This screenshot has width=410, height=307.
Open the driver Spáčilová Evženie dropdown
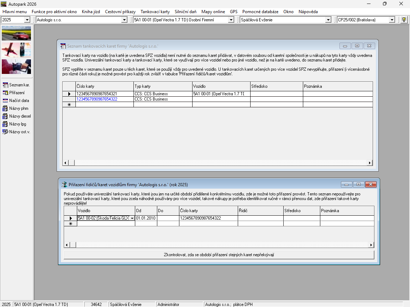(328, 20)
